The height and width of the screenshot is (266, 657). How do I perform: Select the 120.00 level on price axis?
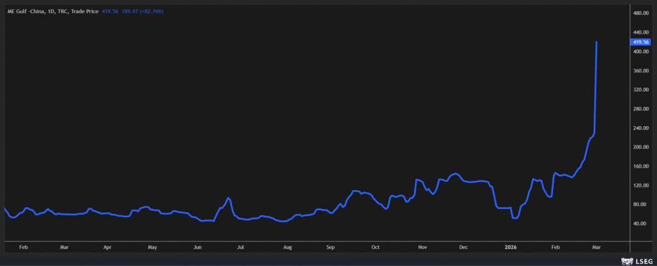tap(641, 185)
